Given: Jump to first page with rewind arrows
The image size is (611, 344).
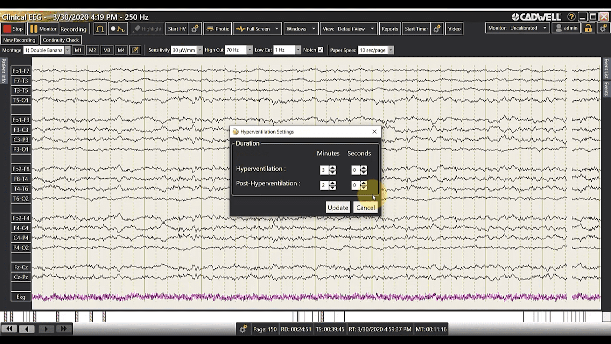Looking at the screenshot, I should 9,329.
